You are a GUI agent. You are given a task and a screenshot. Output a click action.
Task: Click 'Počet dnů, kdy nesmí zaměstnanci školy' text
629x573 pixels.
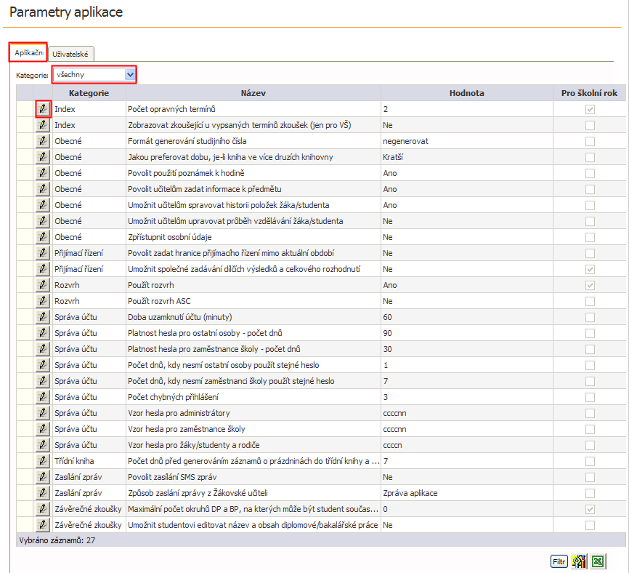[x=231, y=381]
